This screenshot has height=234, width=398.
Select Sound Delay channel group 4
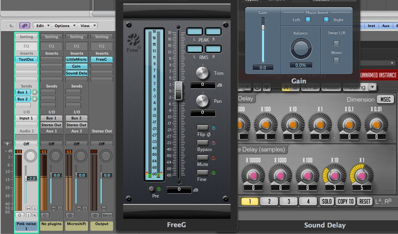click(x=308, y=201)
